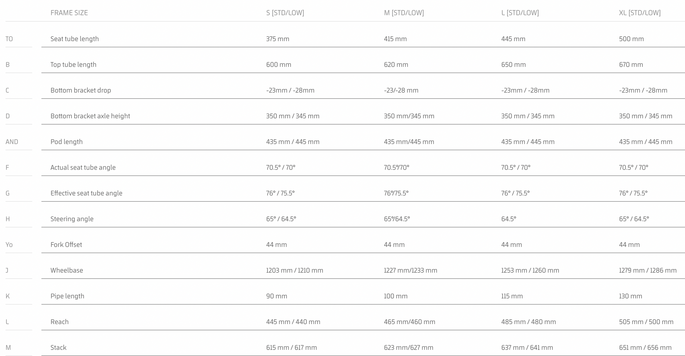Select the L [STD/LOW] column header
Image resolution: width=685 pixels, height=356 pixels.
click(x=520, y=13)
